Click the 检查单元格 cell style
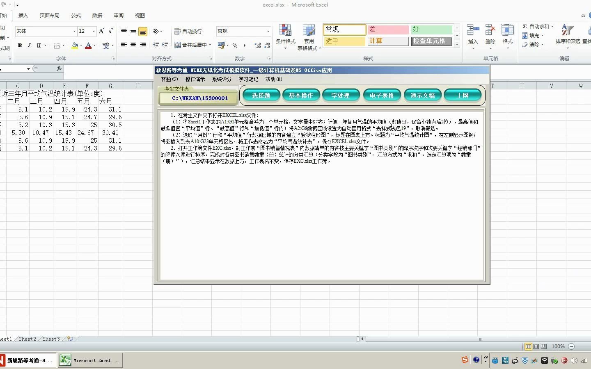 pyautogui.click(x=431, y=41)
